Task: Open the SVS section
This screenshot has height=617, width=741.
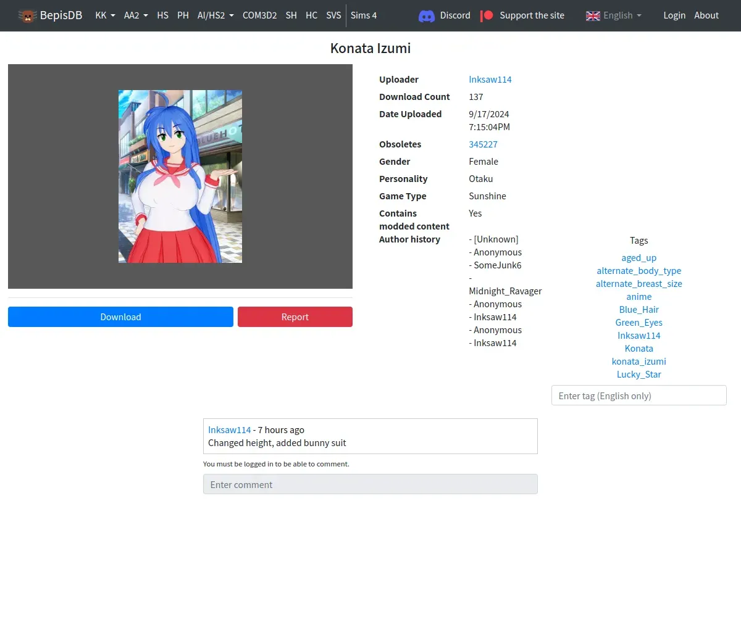Action: click(333, 15)
